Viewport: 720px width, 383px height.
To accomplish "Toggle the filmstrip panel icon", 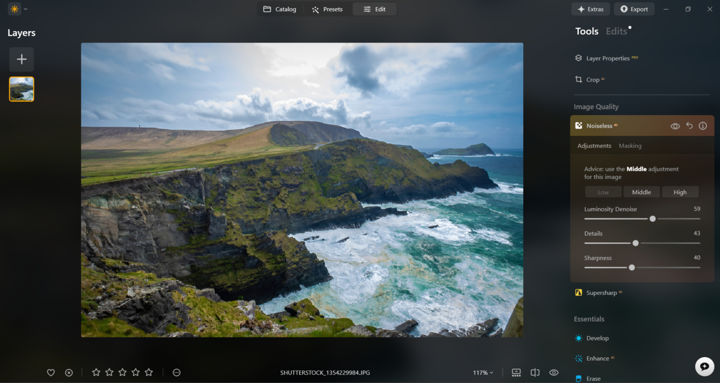I will (516, 373).
